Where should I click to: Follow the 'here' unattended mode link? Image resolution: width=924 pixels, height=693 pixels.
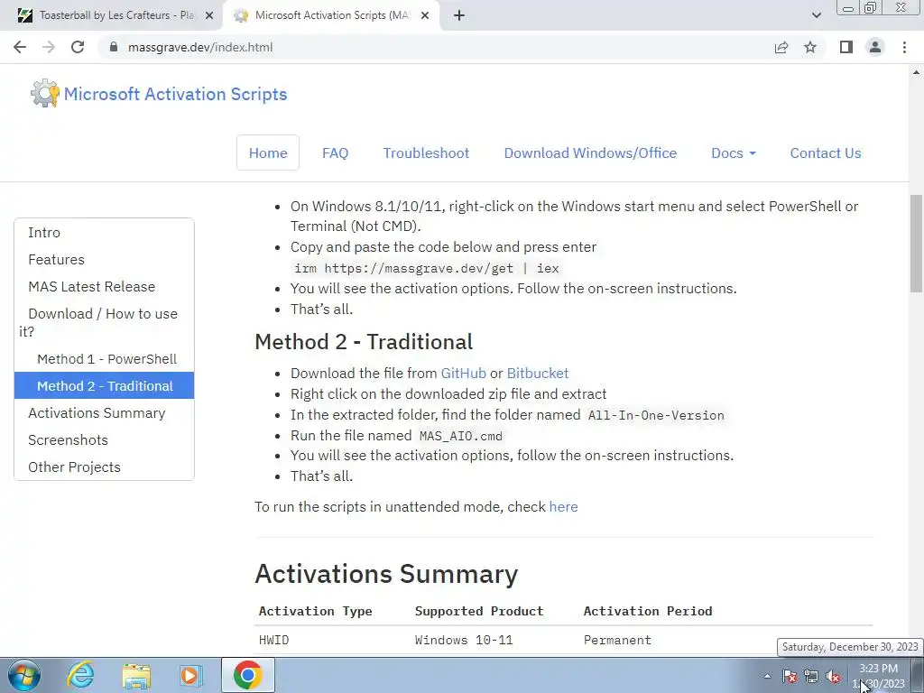(563, 507)
